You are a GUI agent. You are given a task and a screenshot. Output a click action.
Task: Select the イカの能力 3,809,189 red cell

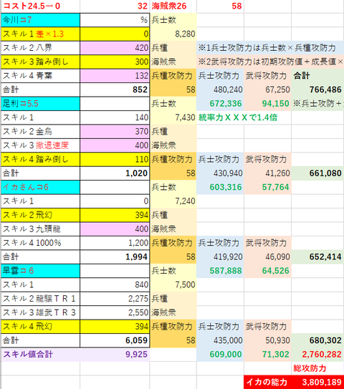pos(294,382)
